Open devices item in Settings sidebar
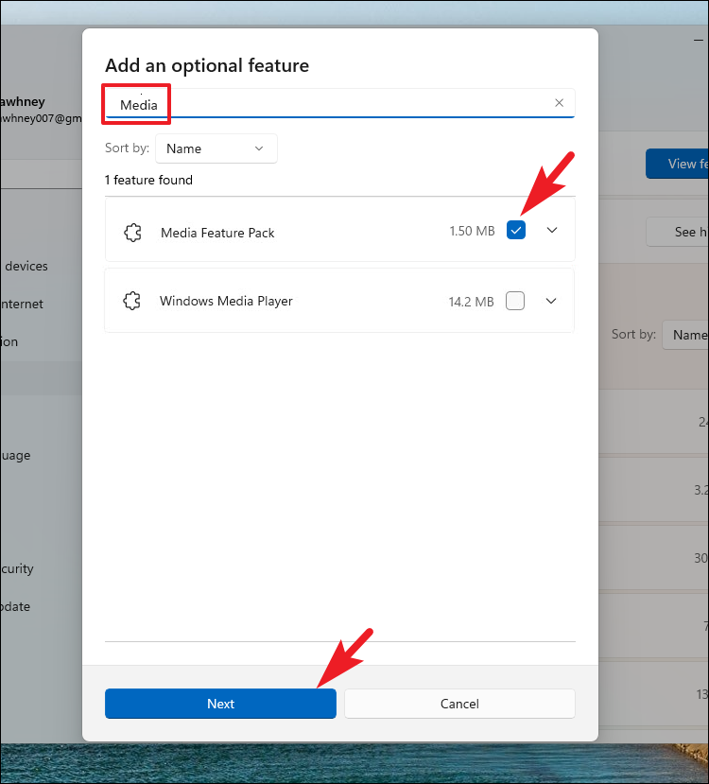 pos(25,266)
